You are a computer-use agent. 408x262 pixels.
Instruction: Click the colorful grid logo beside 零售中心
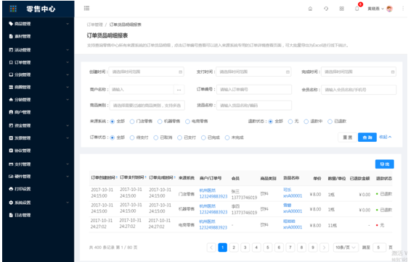(13, 9)
